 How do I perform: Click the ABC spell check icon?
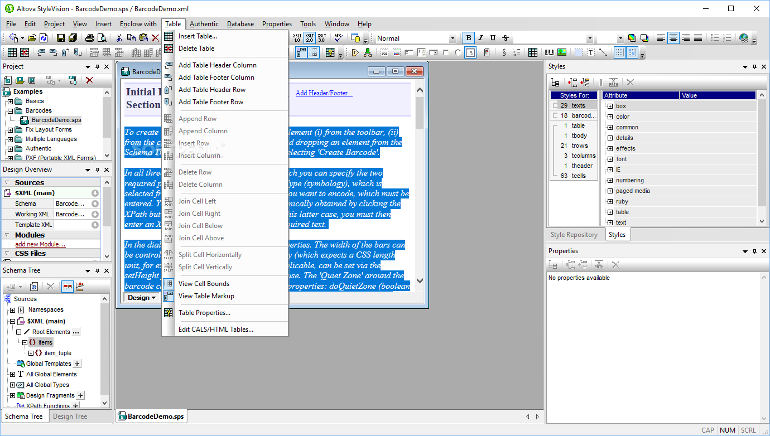pyautogui.click(x=338, y=38)
